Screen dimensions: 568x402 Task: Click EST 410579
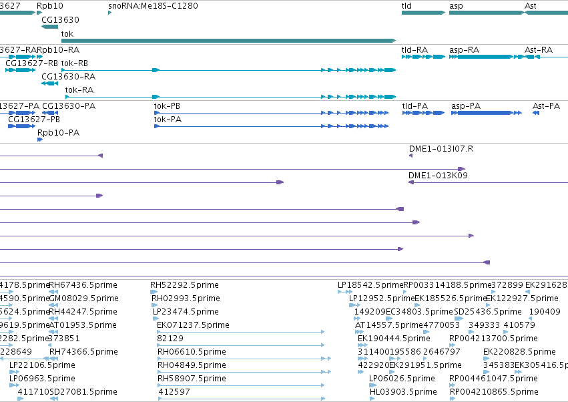tap(519, 325)
